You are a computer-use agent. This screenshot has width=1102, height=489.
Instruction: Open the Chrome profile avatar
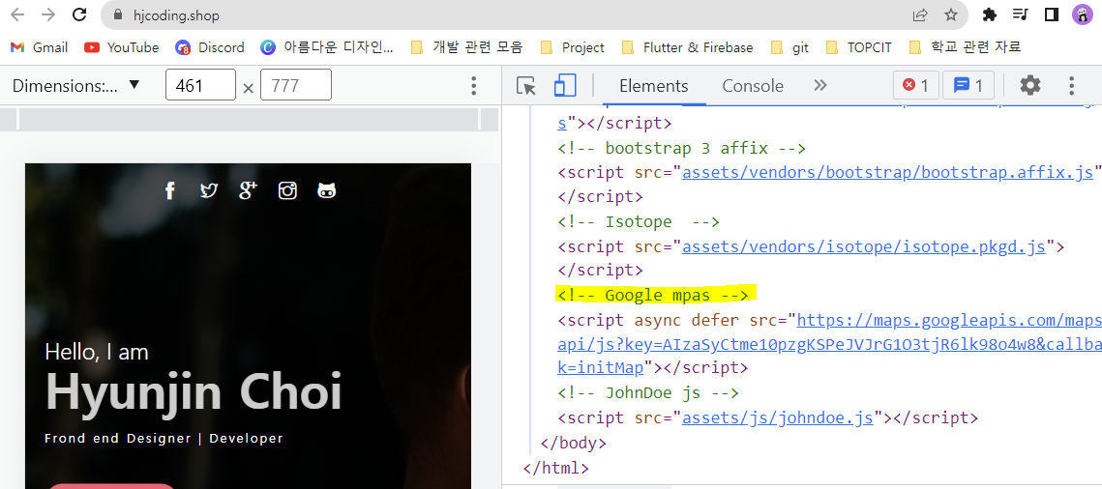coord(1083,14)
